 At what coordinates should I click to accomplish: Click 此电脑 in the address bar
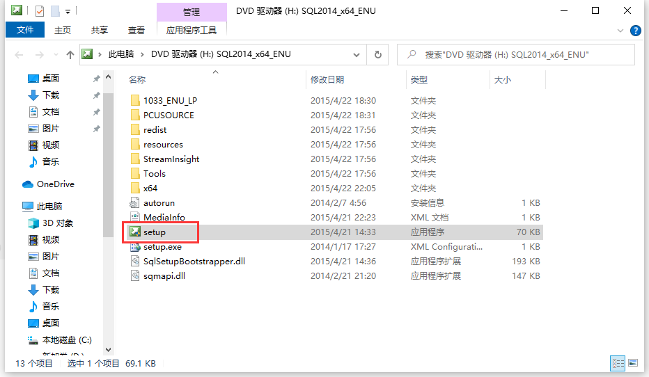click(x=121, y=54)
